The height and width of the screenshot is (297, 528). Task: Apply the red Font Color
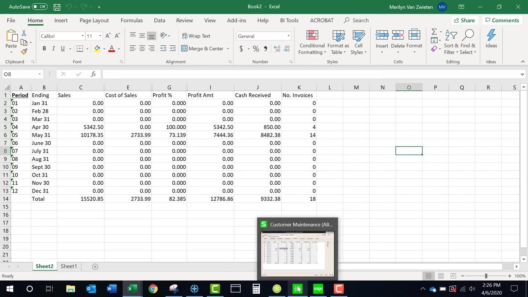tap(111, 49)
